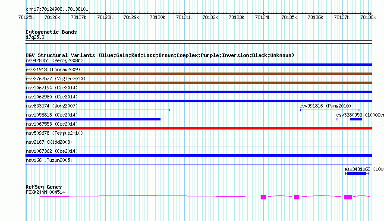Select the last magenta FOXK2 exon block
Viewport: 384px width, 221px height.
point(348,197)
